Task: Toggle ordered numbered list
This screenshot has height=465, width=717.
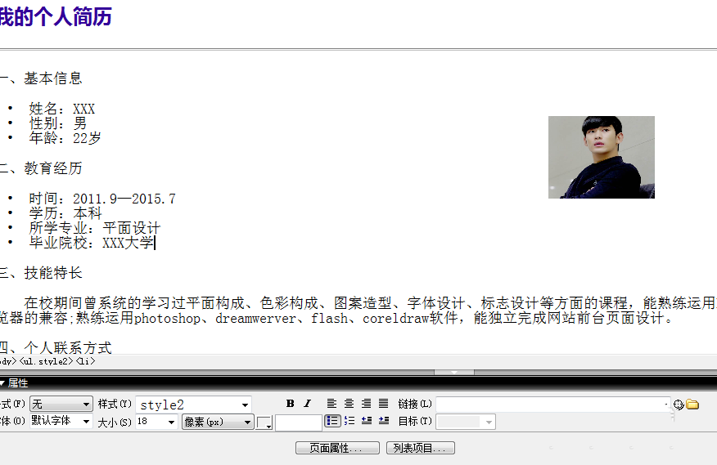Action: (349, 421)
